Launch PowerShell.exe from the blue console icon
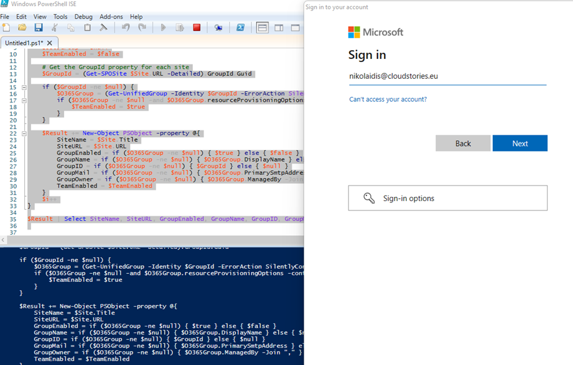 point(240,28)
